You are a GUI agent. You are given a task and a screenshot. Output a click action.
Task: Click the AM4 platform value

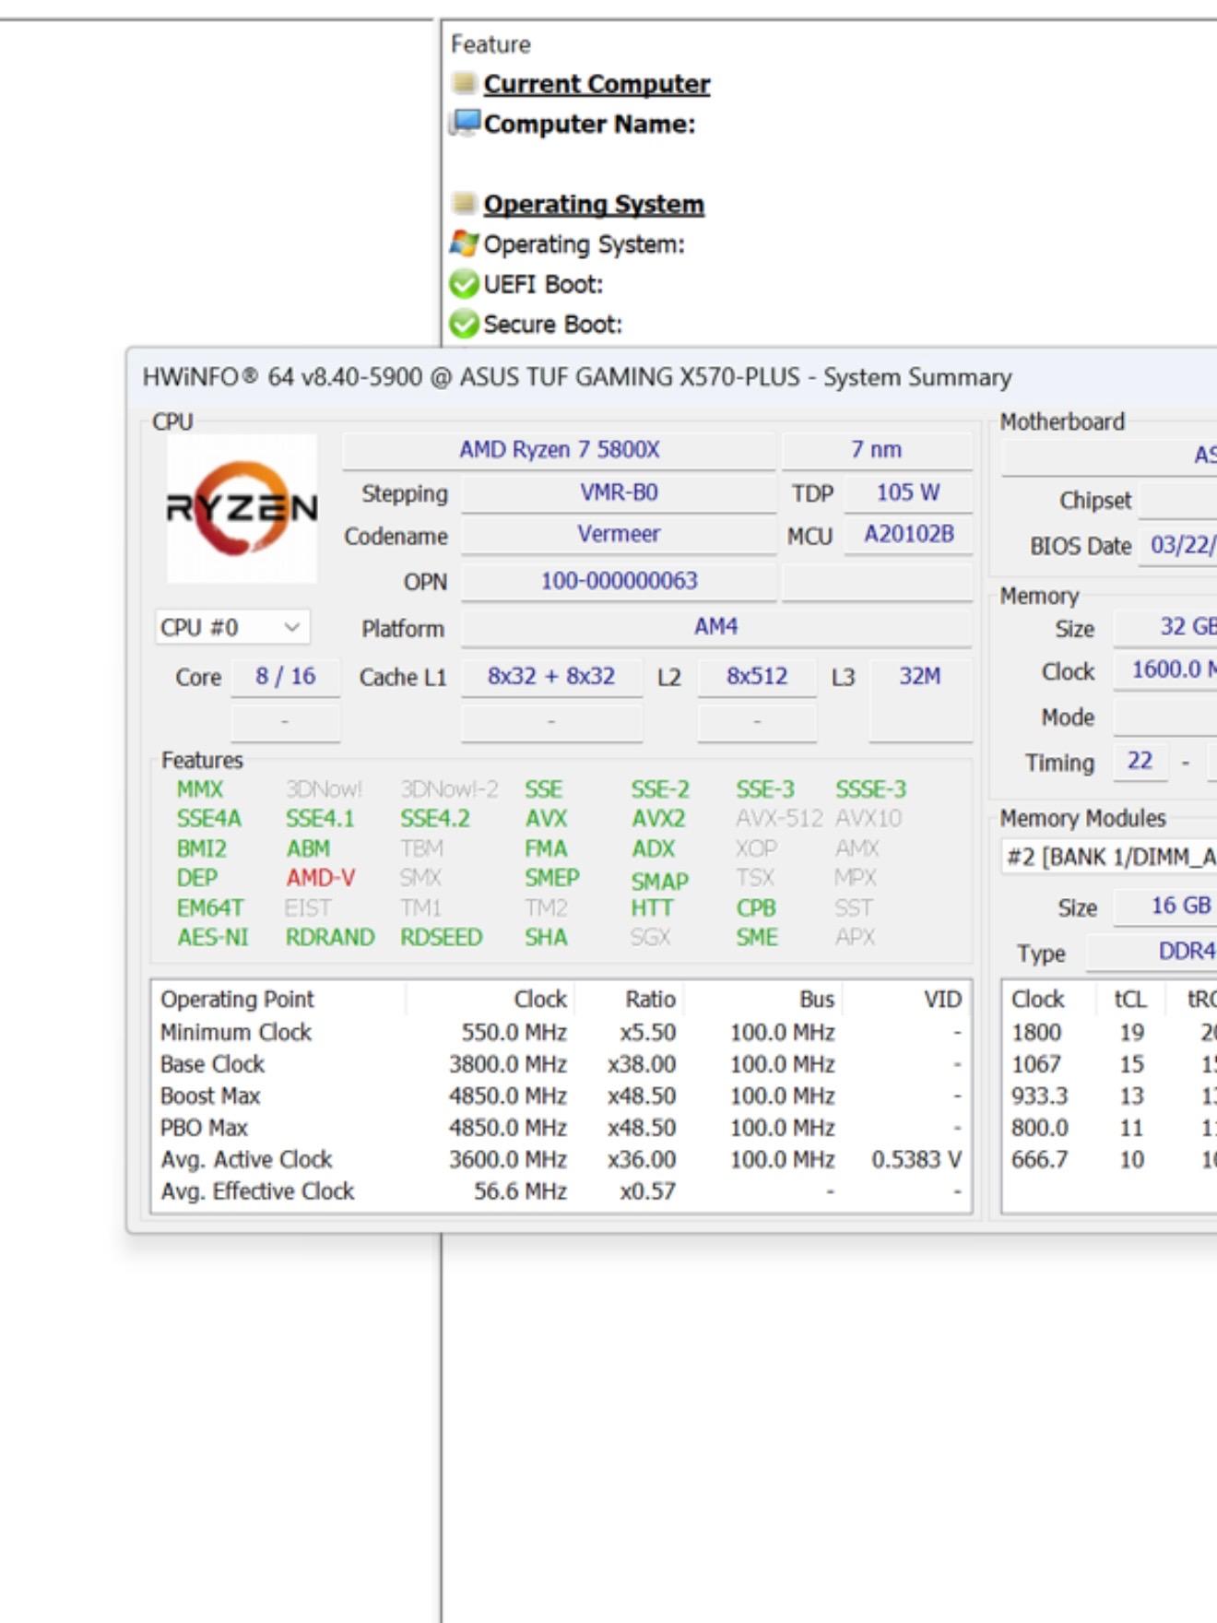click(716, 627)
